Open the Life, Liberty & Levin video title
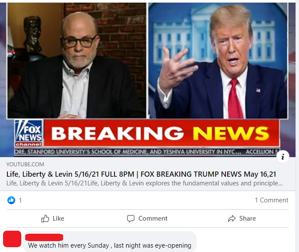 (141, 174)
